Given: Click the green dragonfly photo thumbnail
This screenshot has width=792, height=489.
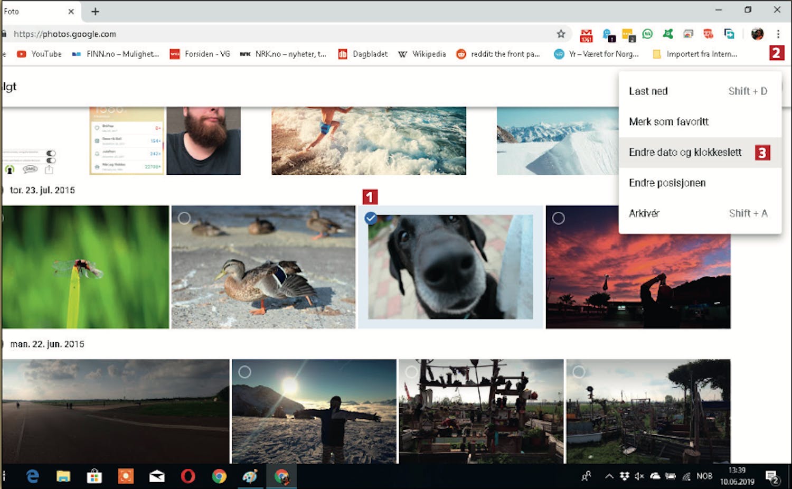Looking at the screenshot, I should 85,267.
